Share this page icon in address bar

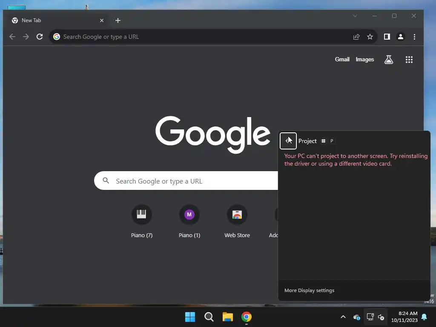pos(356,37)
